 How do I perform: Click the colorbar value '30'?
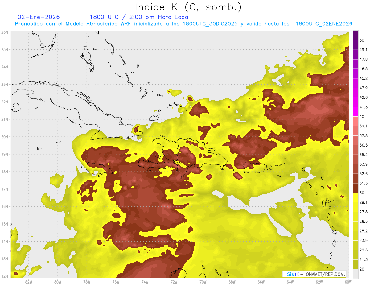pos(362,193)
